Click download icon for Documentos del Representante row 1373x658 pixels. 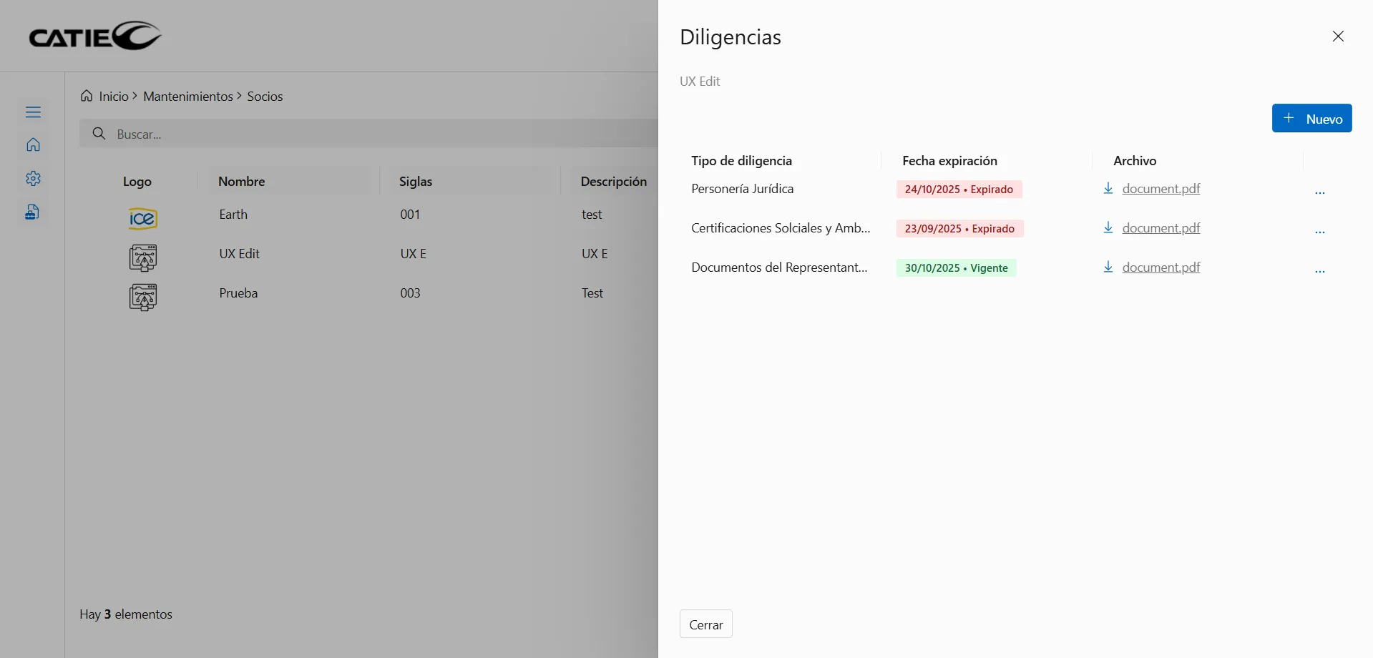coord(1108,267)
